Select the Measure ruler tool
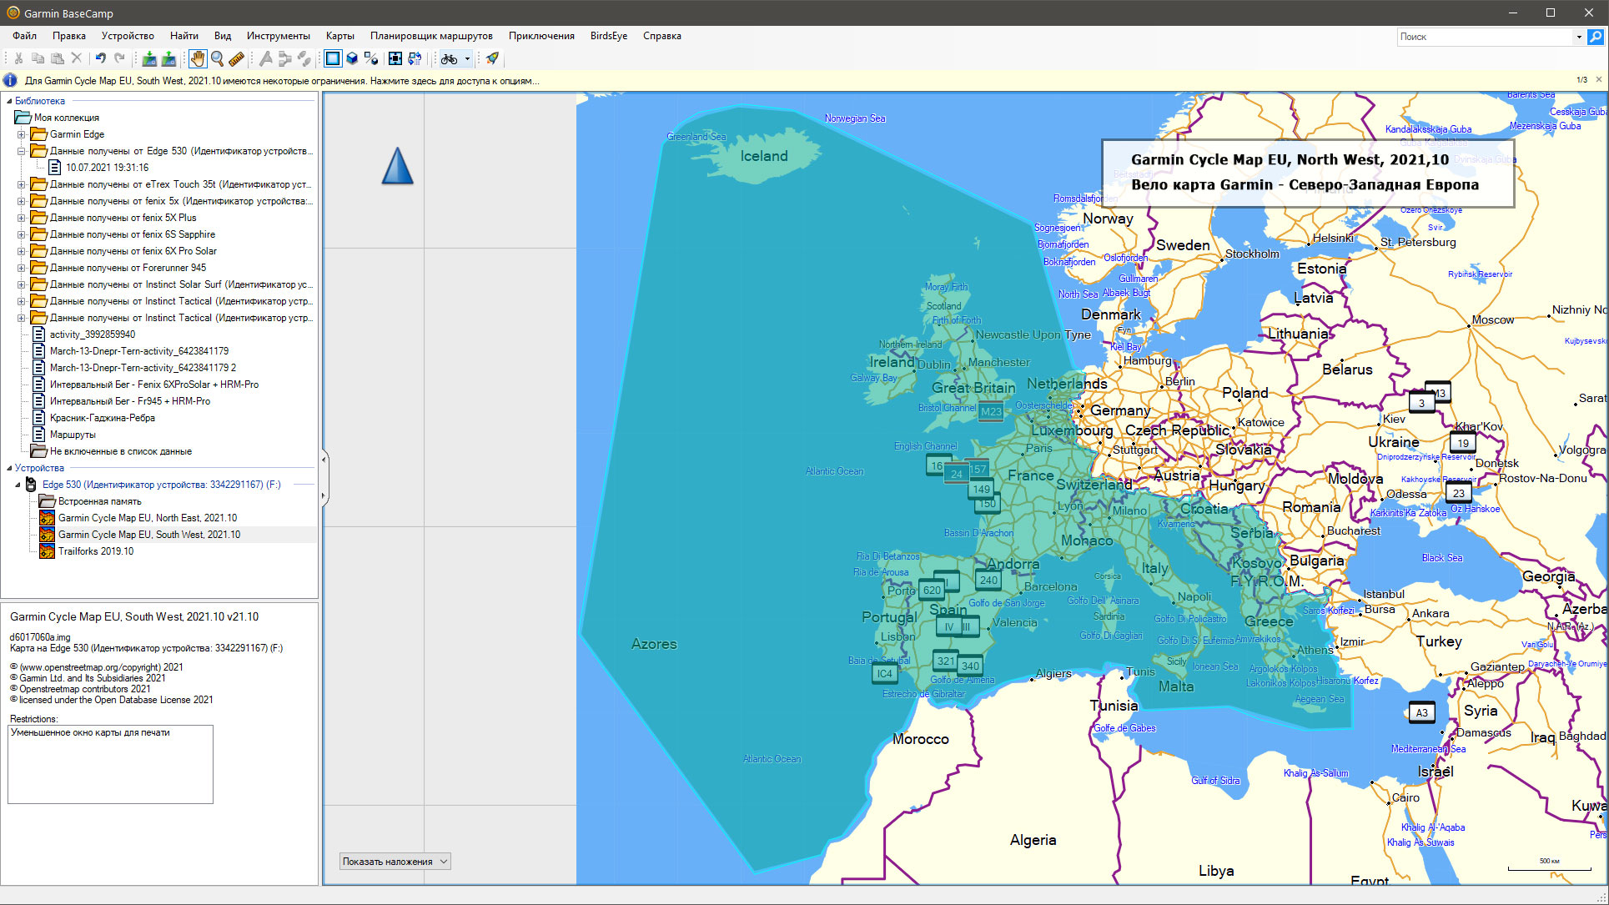 [237, 58]
